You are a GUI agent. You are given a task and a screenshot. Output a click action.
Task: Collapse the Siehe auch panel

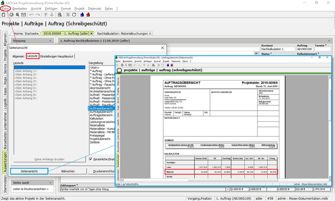(x=50, y=183)
